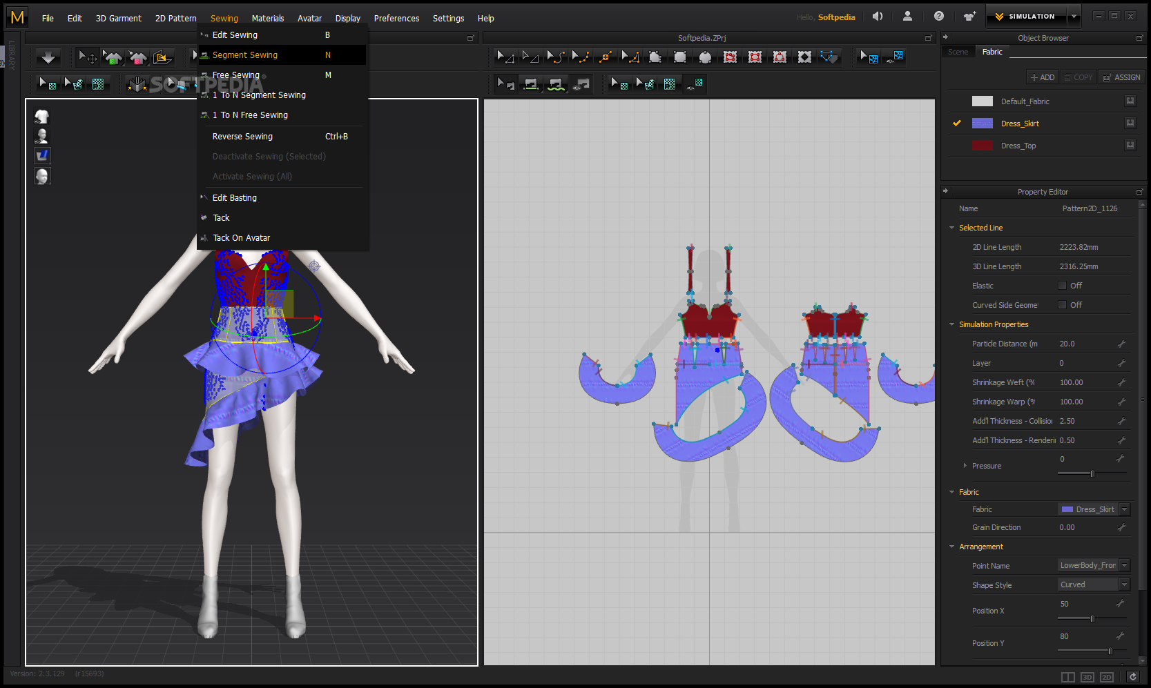
Task: Open the Simulation mode dropdown arrow
Action: [x=1074, y=17]
